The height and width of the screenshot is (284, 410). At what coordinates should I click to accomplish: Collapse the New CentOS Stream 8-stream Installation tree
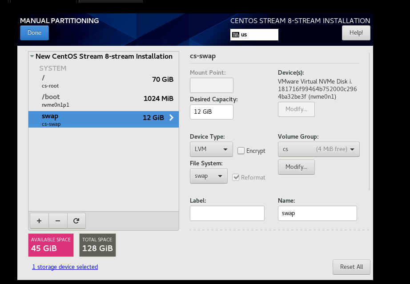coord(32,56)
